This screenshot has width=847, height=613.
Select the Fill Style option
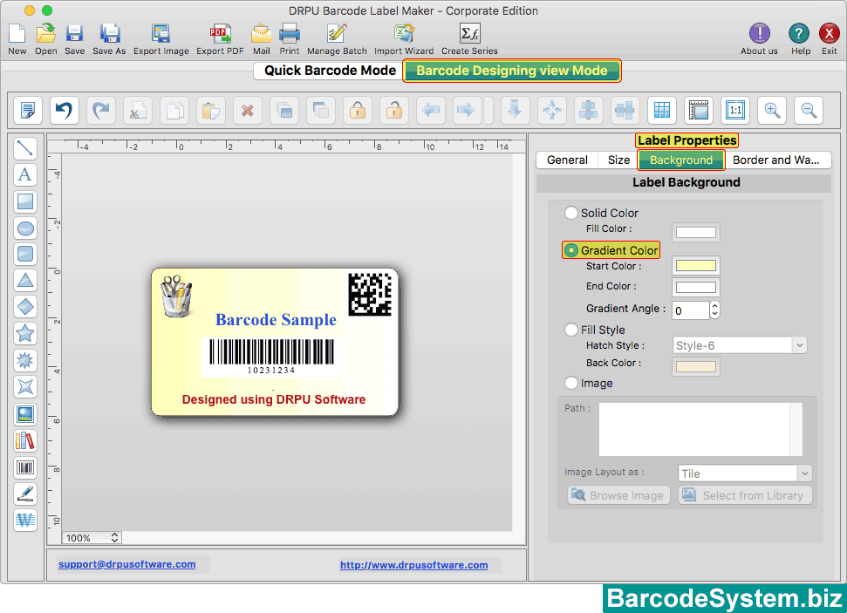pos(571,330)
